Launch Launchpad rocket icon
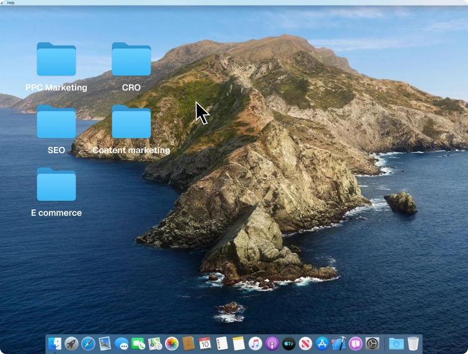The height and width of the screenshot is (354, 468). click(x=71, y=343)
